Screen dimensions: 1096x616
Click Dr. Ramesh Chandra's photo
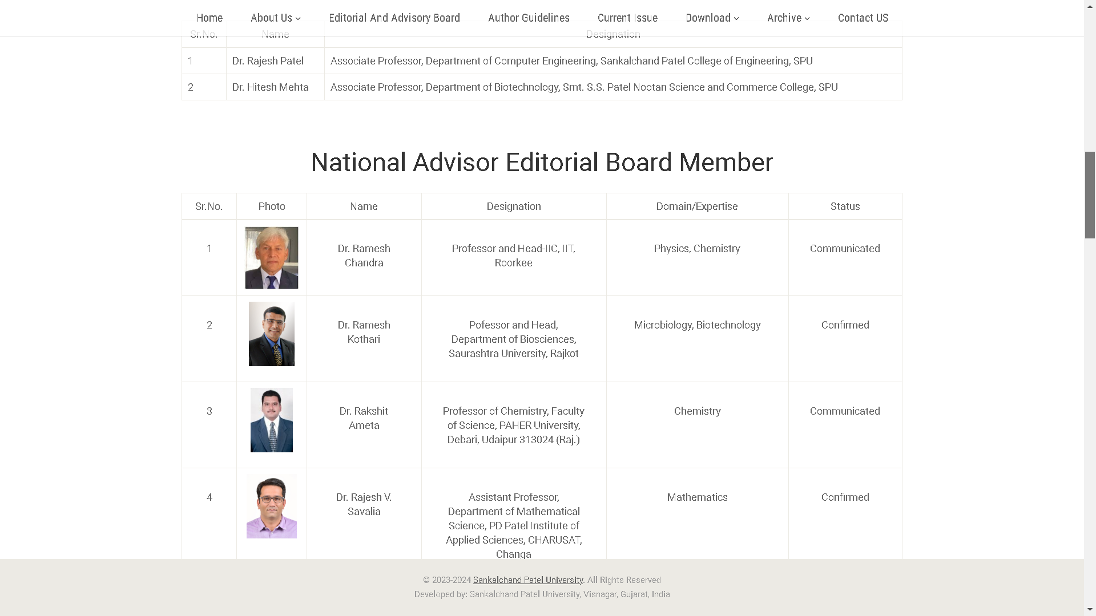[x=272, y=258]
